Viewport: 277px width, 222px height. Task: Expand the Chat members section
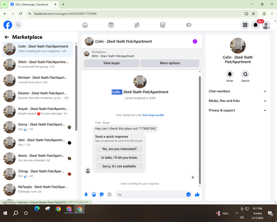[x=238, y=91]
